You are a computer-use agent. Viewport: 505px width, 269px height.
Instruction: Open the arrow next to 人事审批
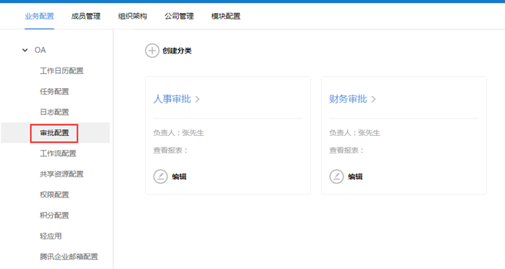click(x=197, y=99)
